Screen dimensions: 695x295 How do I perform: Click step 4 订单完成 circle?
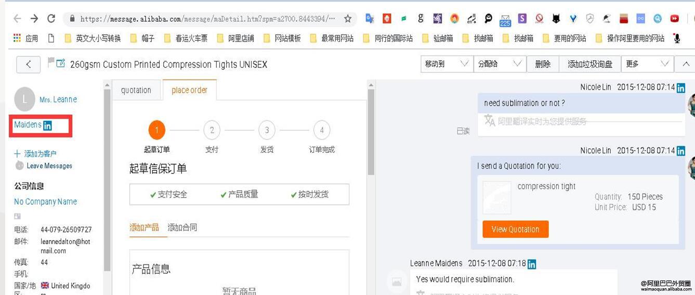click(322, 130)
